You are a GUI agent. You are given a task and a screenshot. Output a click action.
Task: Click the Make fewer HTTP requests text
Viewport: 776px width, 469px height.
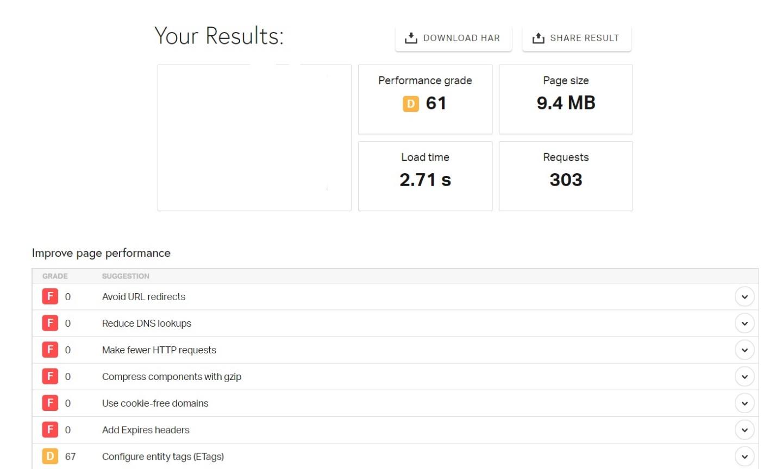[159, 350]
